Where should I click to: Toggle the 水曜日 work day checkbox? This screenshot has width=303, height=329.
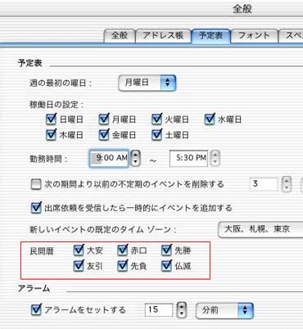(210, 119)
